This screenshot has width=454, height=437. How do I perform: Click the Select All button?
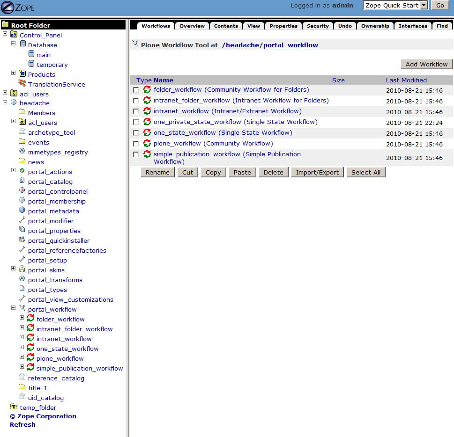(x=366, y=172)
